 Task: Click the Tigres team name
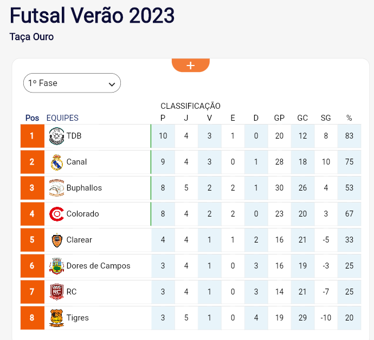point(78,318)
